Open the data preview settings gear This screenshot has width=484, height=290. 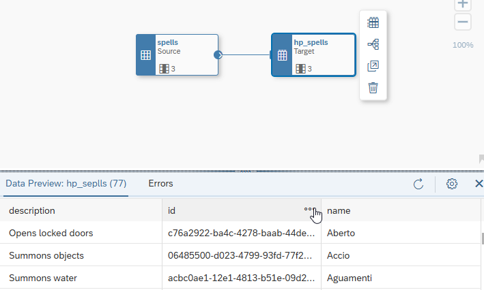tap(451, 184)
